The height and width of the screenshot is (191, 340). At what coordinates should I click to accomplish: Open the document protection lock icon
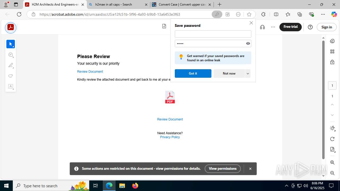point(332,62)
